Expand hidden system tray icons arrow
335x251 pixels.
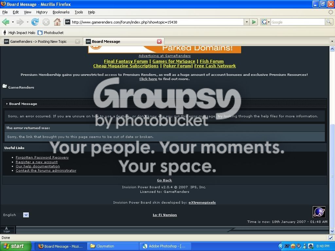click(x=281, y=246)
